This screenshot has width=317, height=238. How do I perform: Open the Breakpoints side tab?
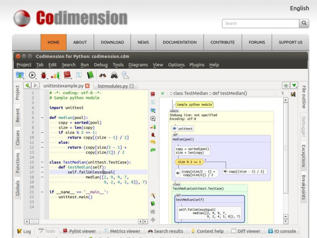pyautogui.click(x=304, y=187)
